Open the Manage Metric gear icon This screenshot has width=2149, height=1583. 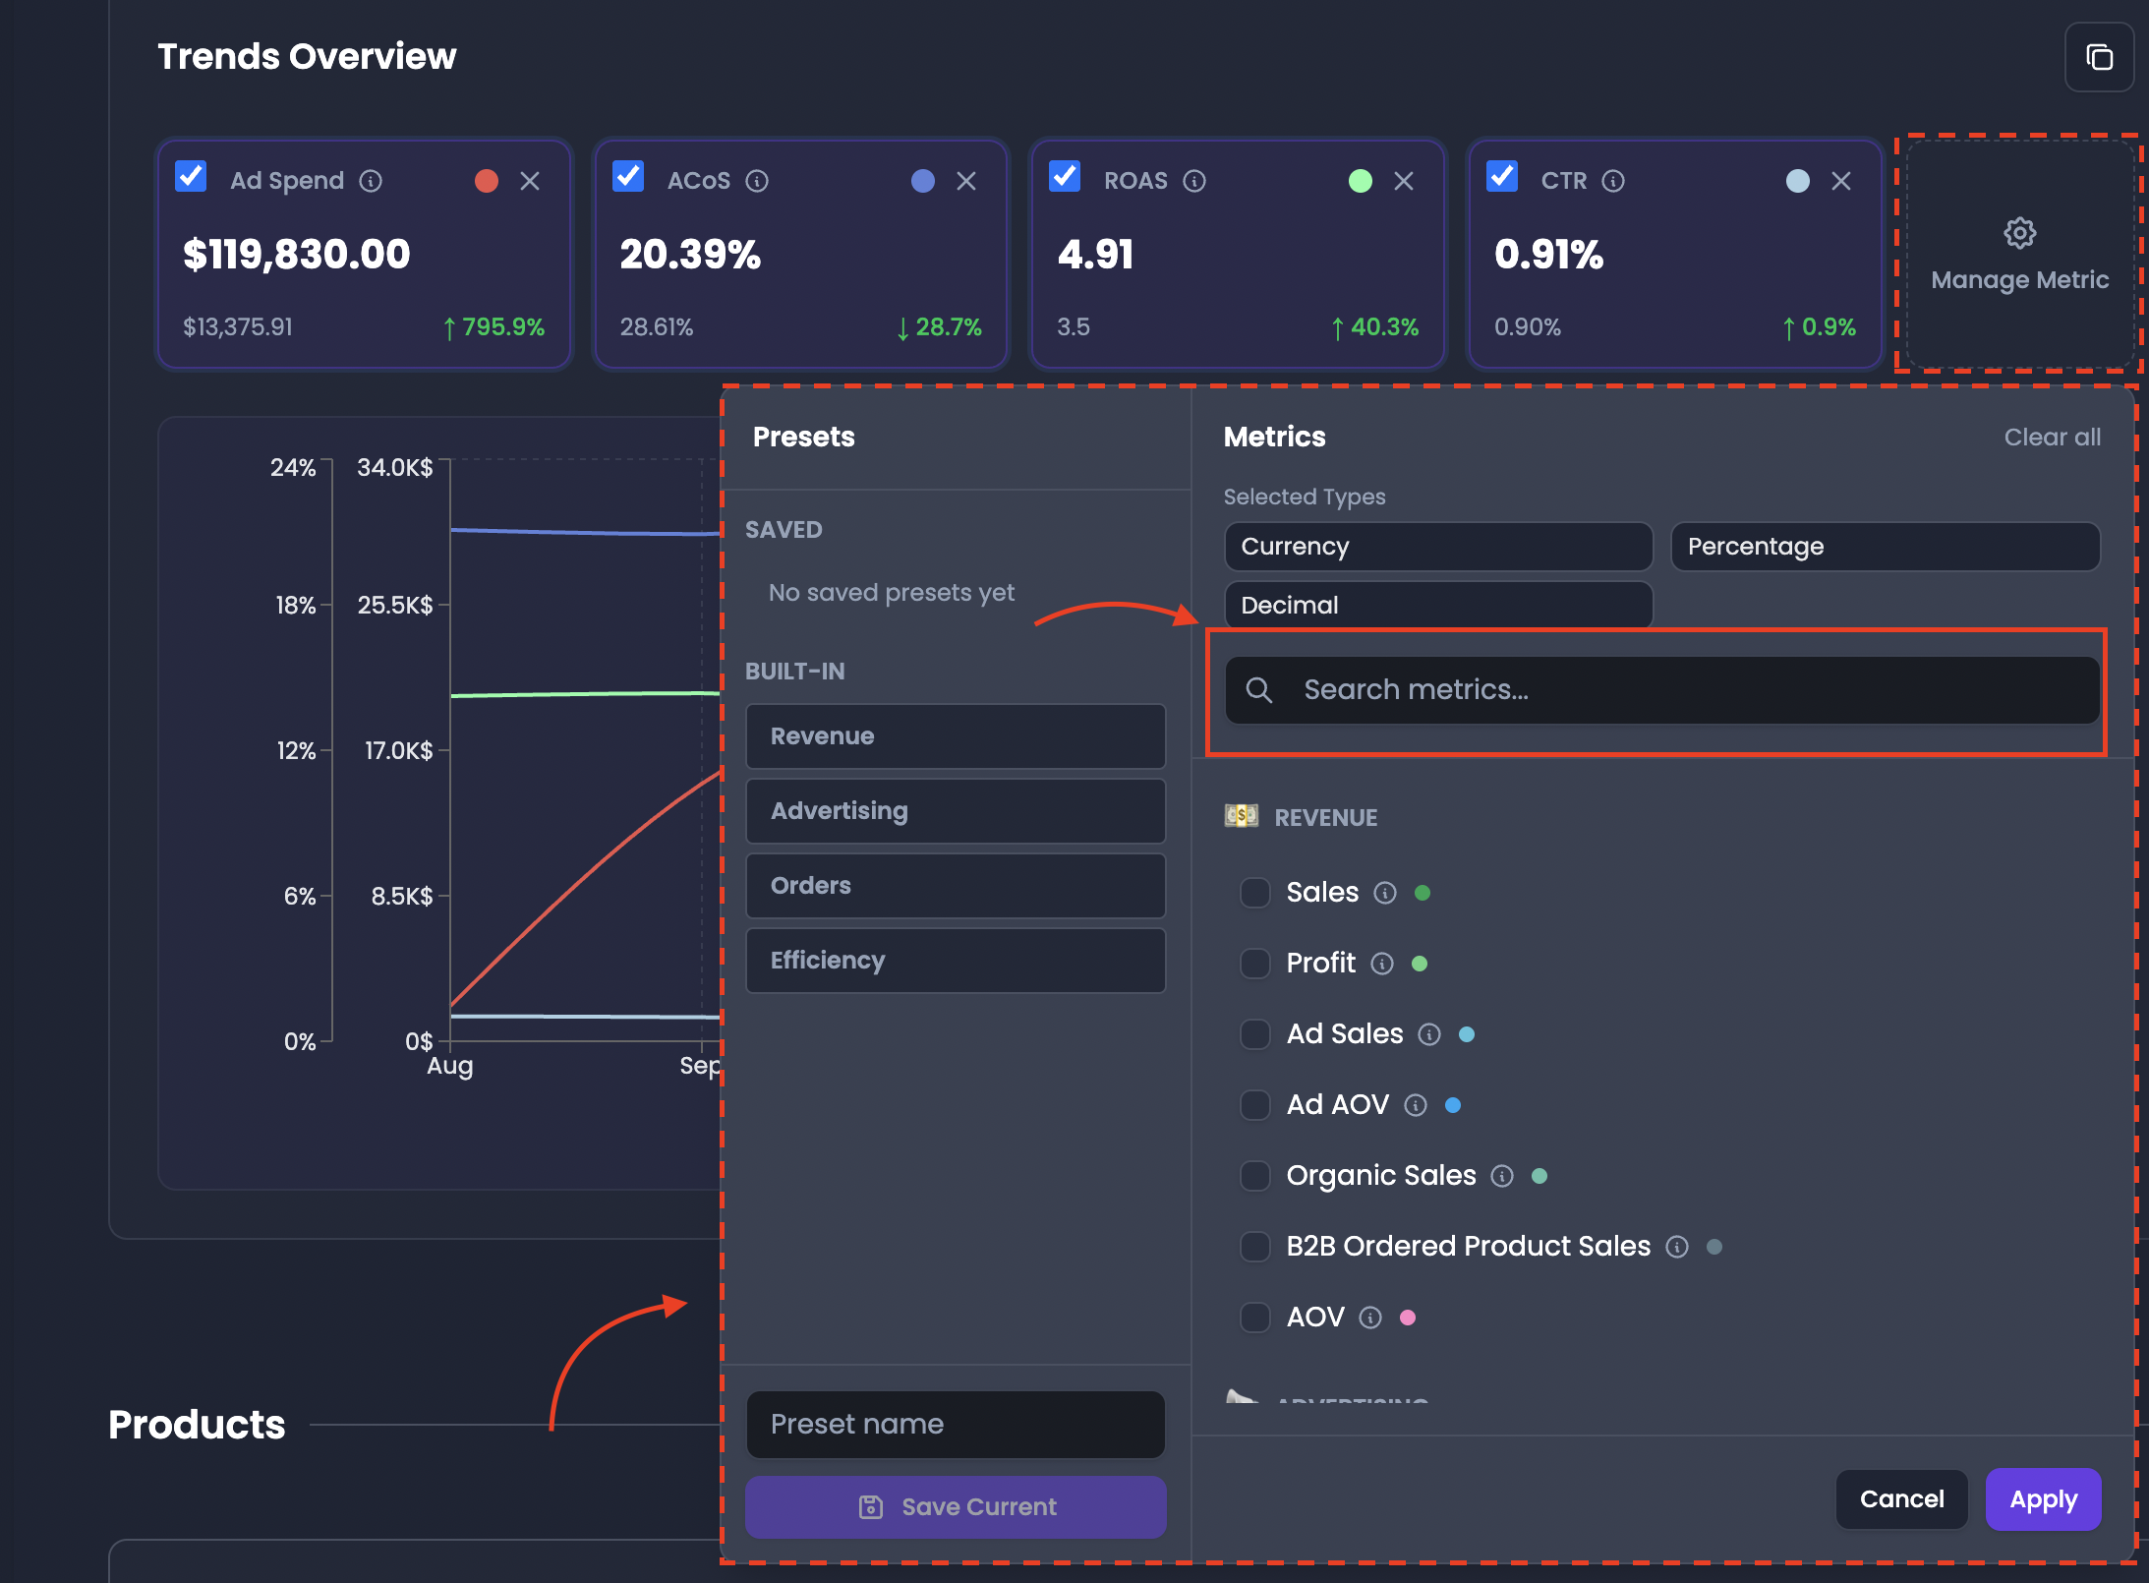pyautogui.click(x=2019, y=233)
